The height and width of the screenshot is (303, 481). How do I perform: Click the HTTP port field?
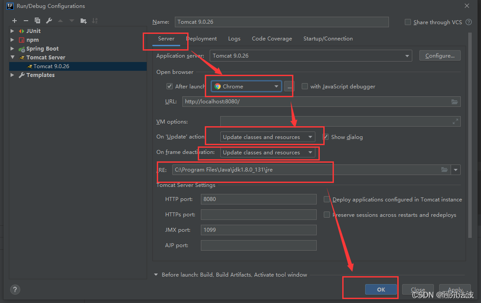259,199
